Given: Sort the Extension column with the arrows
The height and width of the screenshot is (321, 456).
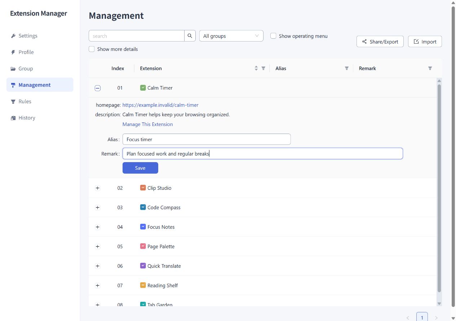Looking at the screenshot, I should point(256,68).
